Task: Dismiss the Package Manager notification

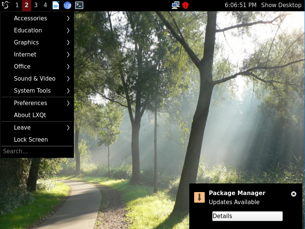Action: tap(294, 194)
